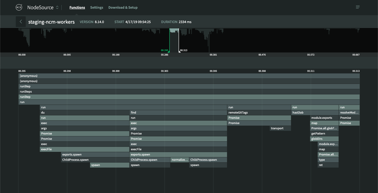Select the run bar directly below find
The width and height of the screenshot is (378, 193).
[178, 118]
